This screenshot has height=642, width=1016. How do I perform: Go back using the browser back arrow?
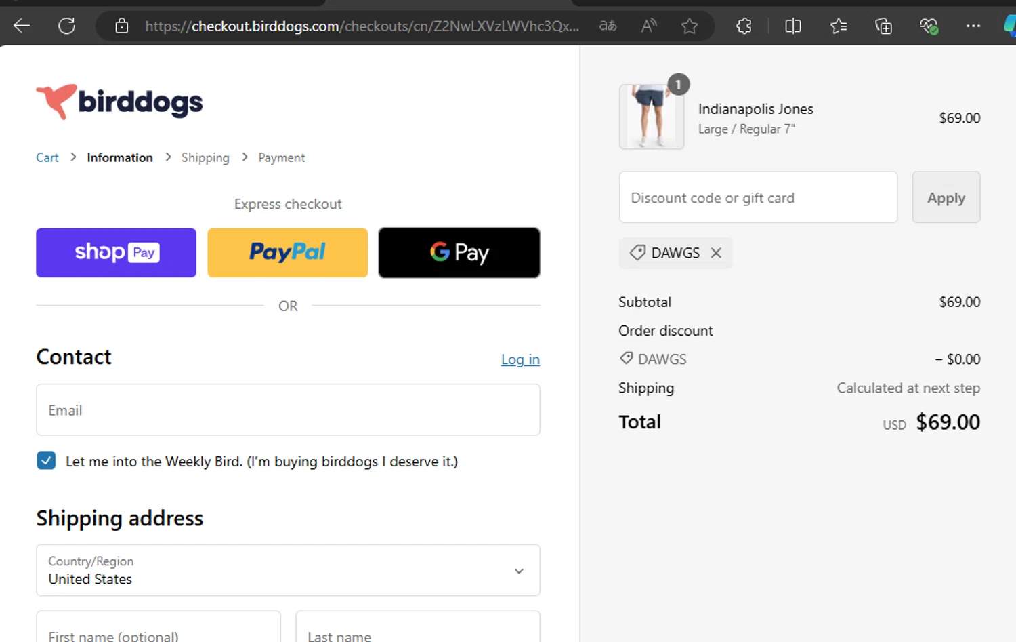[x=22, y=26]
